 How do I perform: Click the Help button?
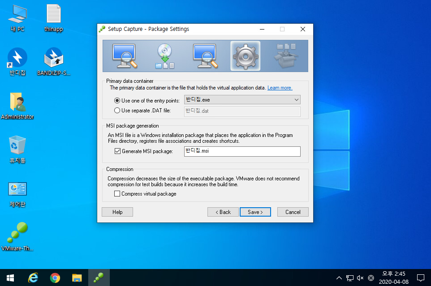coord(117,212)
